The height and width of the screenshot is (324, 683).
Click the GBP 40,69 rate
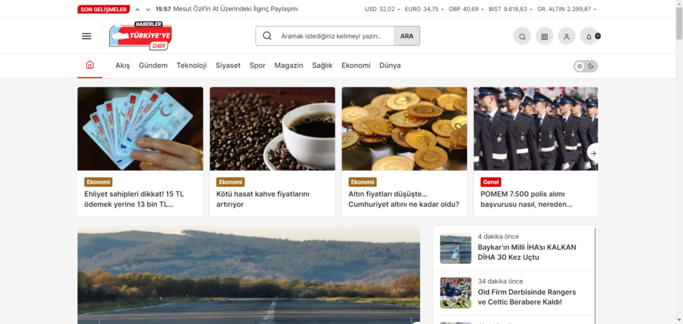click(x=464, y=9)
